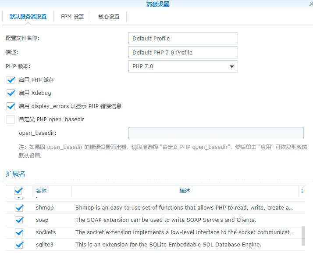Click the 配置文件名称 Default Profile field
Screen dimensions: 313x257
[183, 38]
